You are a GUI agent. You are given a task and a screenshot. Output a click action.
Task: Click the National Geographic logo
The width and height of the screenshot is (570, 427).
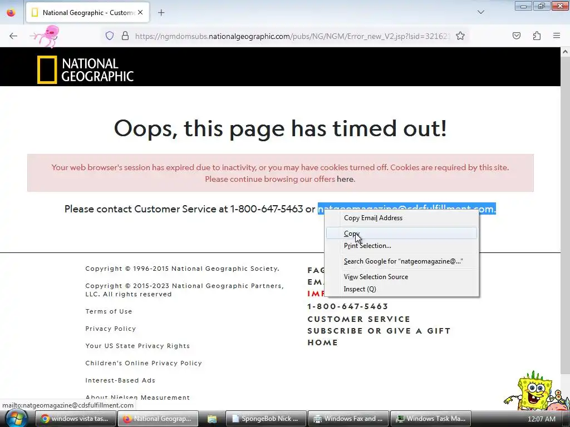[85, 69]
